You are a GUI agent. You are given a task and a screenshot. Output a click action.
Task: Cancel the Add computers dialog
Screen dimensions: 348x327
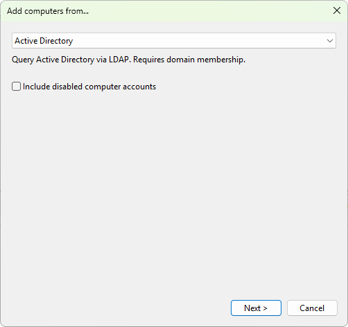312,308
